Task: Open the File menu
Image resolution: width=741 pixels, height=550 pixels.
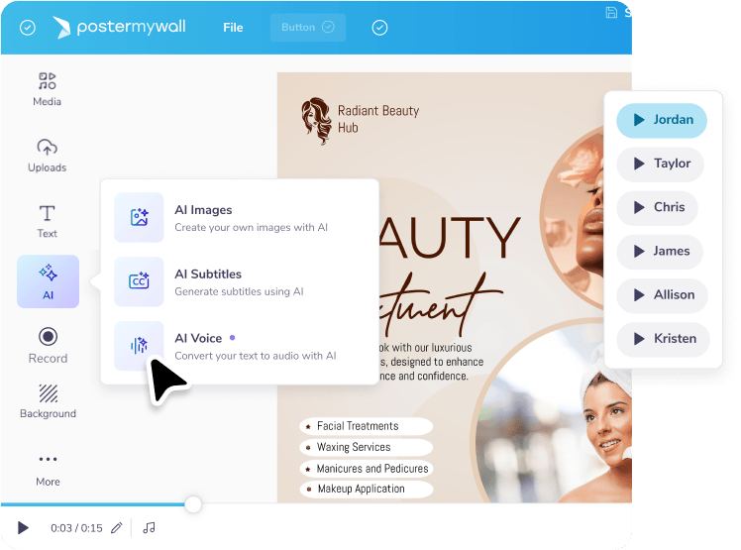Action: (x=233, y=28)
